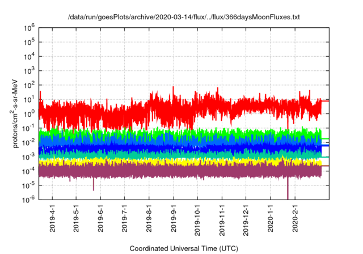Select the 2019-8-1 date tick label
The height and width of the screenshot is (254, 363).
click(149, 218)
